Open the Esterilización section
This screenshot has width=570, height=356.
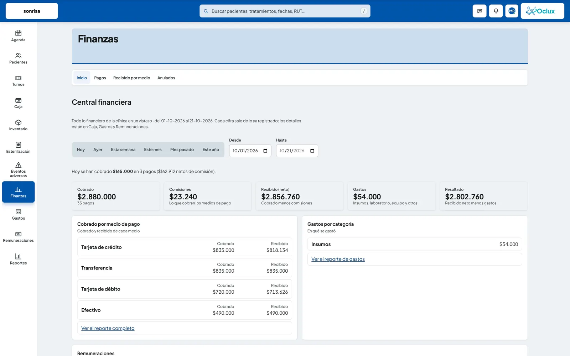(18, 148)
